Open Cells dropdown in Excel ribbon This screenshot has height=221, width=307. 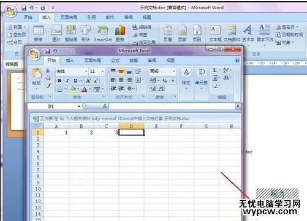202,79
